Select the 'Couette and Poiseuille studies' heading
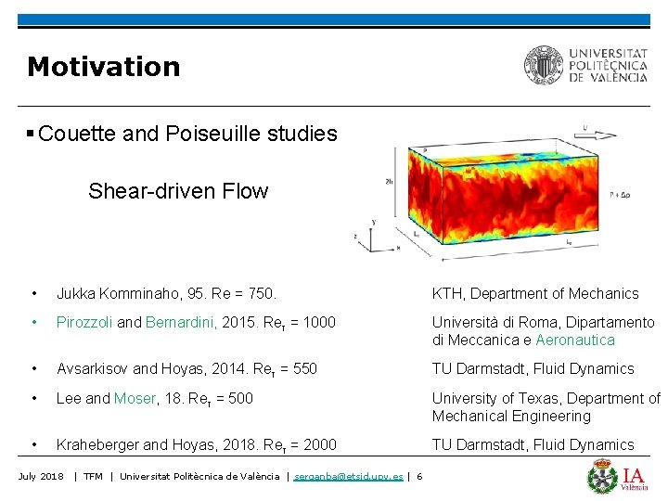 pos(187,134)
